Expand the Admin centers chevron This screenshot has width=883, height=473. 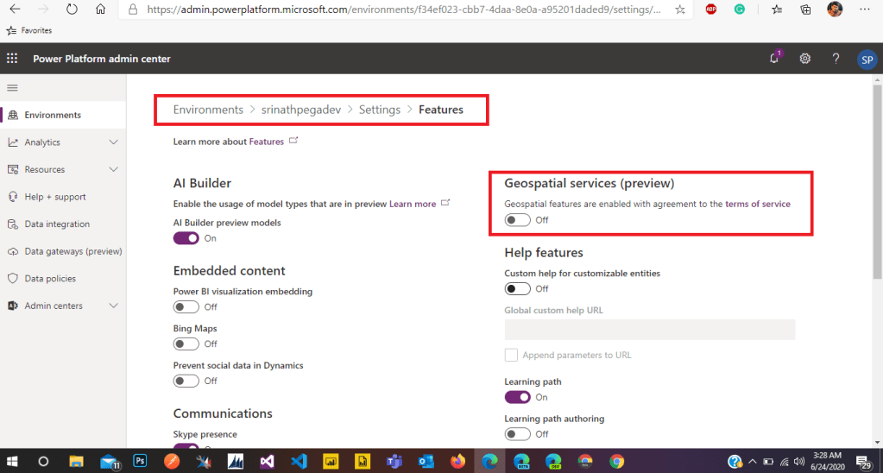113,306
